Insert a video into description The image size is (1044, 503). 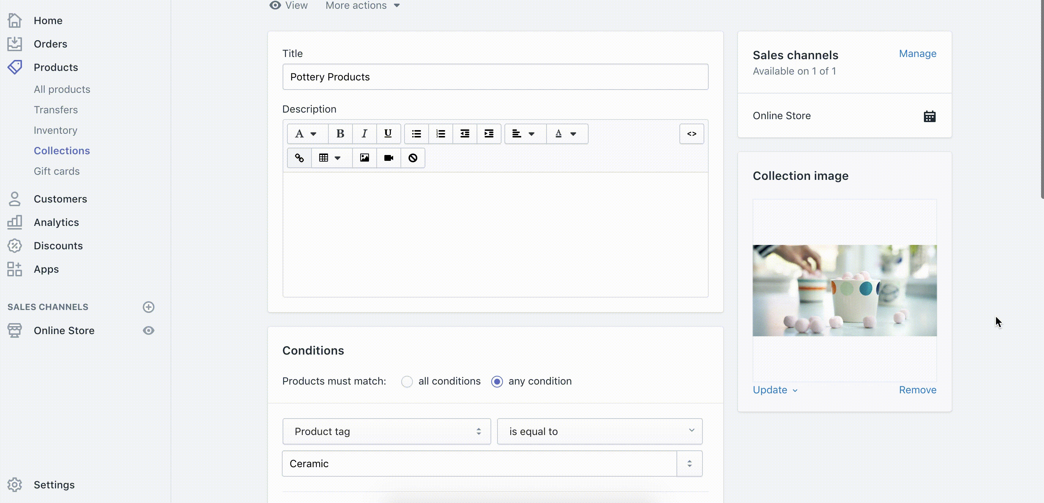tap(389, 158)
